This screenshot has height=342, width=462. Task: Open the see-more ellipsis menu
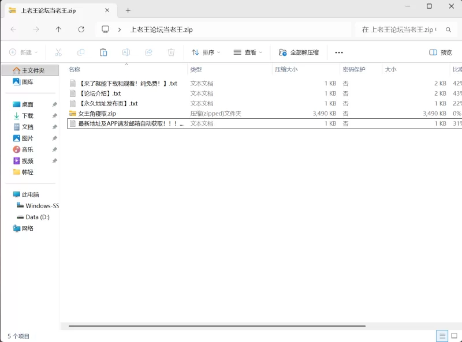pos(339,52)
